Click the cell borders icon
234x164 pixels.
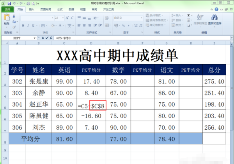43,26
